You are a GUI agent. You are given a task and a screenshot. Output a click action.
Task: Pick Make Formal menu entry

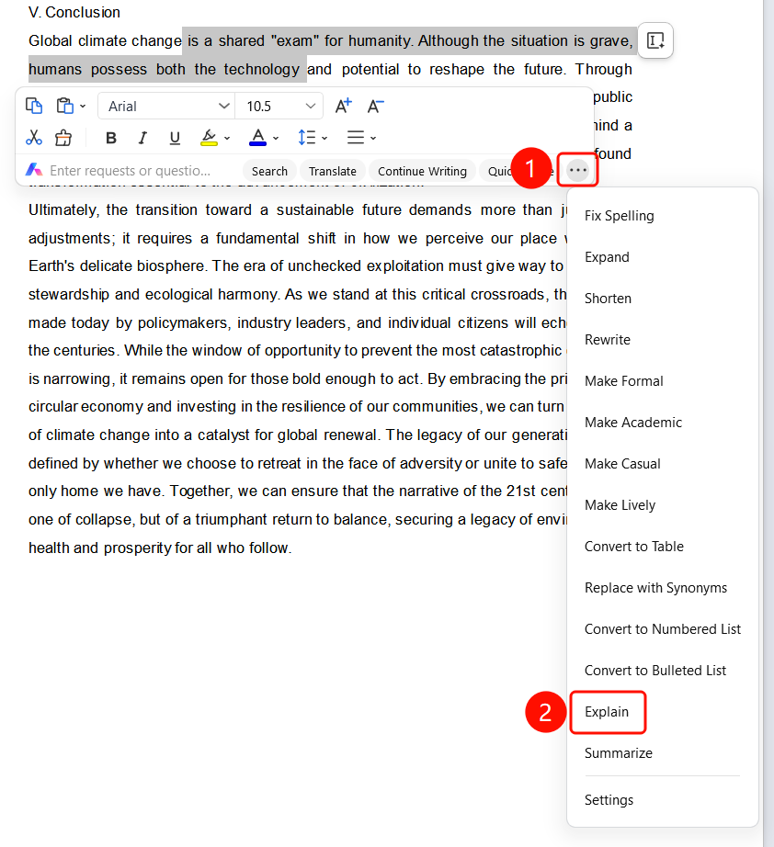point(624,381)
